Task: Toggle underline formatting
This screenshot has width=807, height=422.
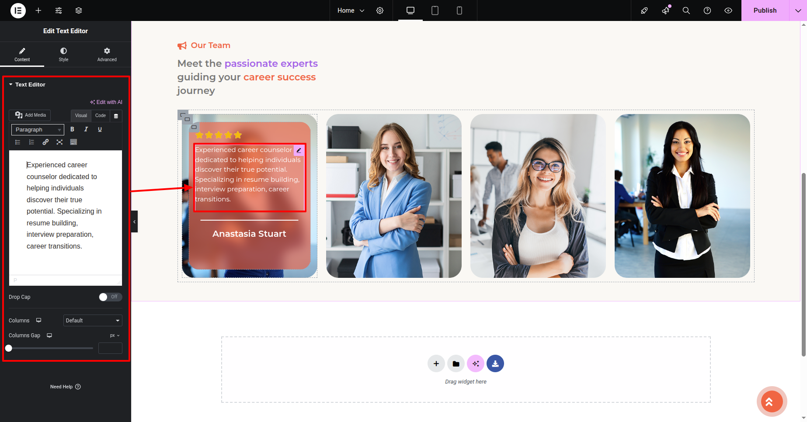Action: (100, 129)
